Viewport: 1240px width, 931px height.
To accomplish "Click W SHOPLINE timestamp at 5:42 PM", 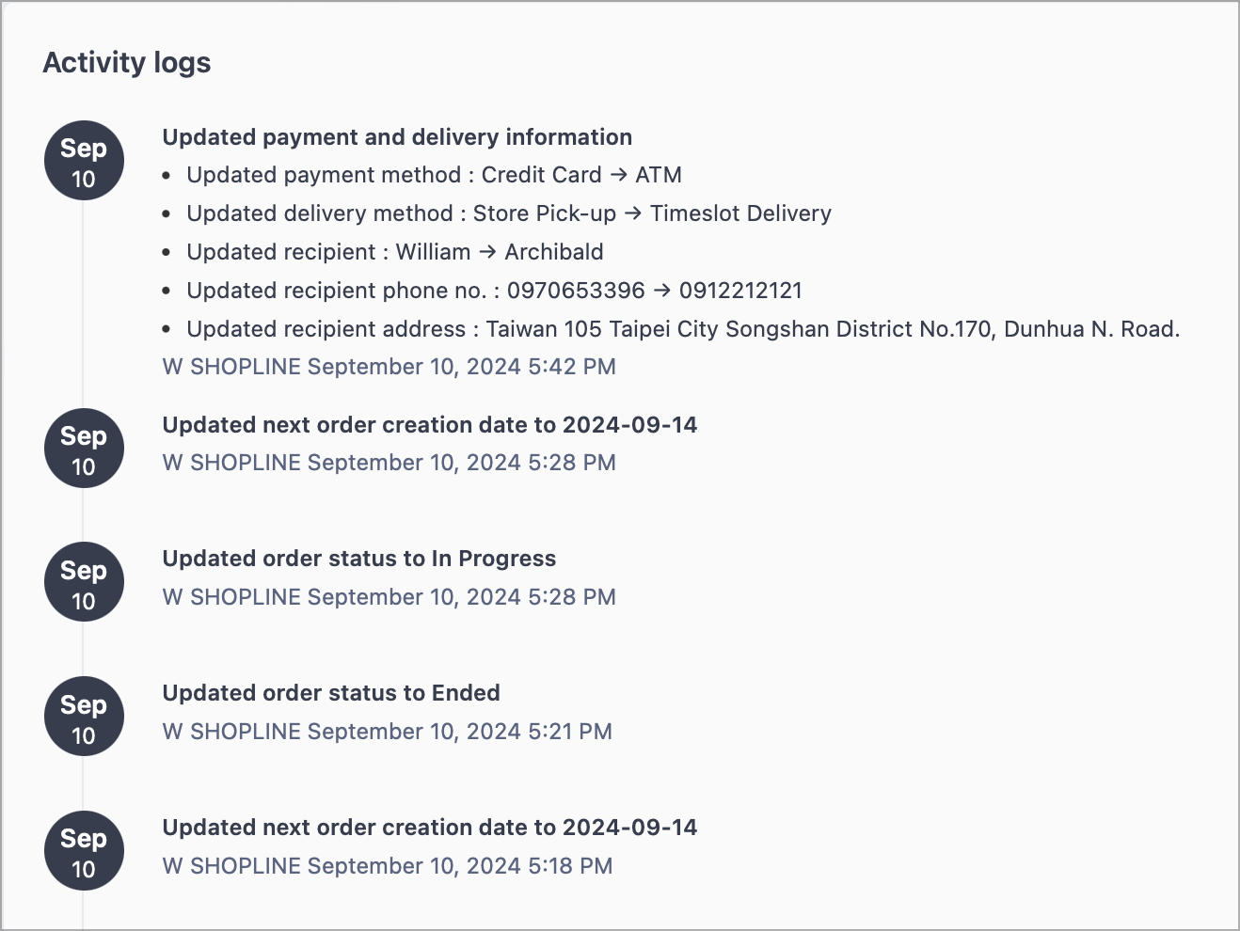I will pos(389,367).
